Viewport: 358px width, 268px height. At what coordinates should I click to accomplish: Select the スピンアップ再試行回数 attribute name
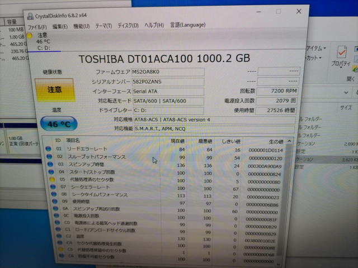point(96,209)
